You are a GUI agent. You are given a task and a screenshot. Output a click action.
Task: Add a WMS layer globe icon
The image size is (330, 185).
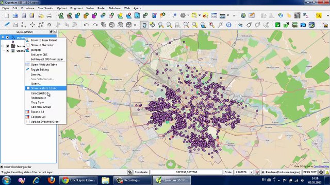point(103,15)
